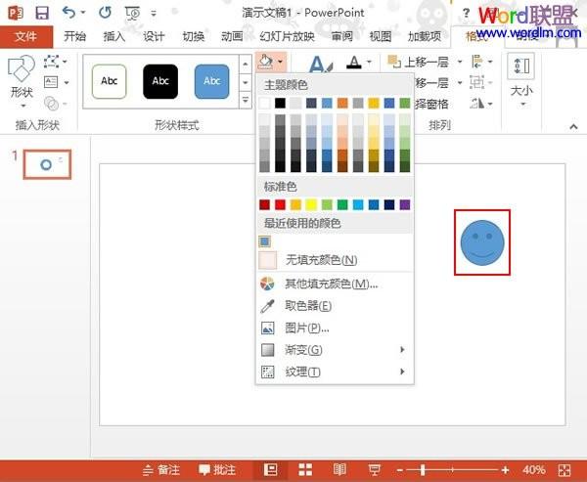Click zoom out minus button
The image size is (587, 482).
pos(400,470)
